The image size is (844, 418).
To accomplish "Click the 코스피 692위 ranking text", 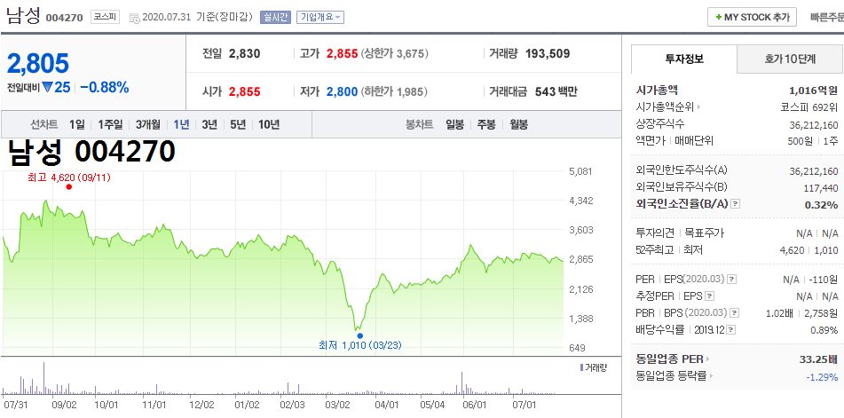I will [809, 107].
